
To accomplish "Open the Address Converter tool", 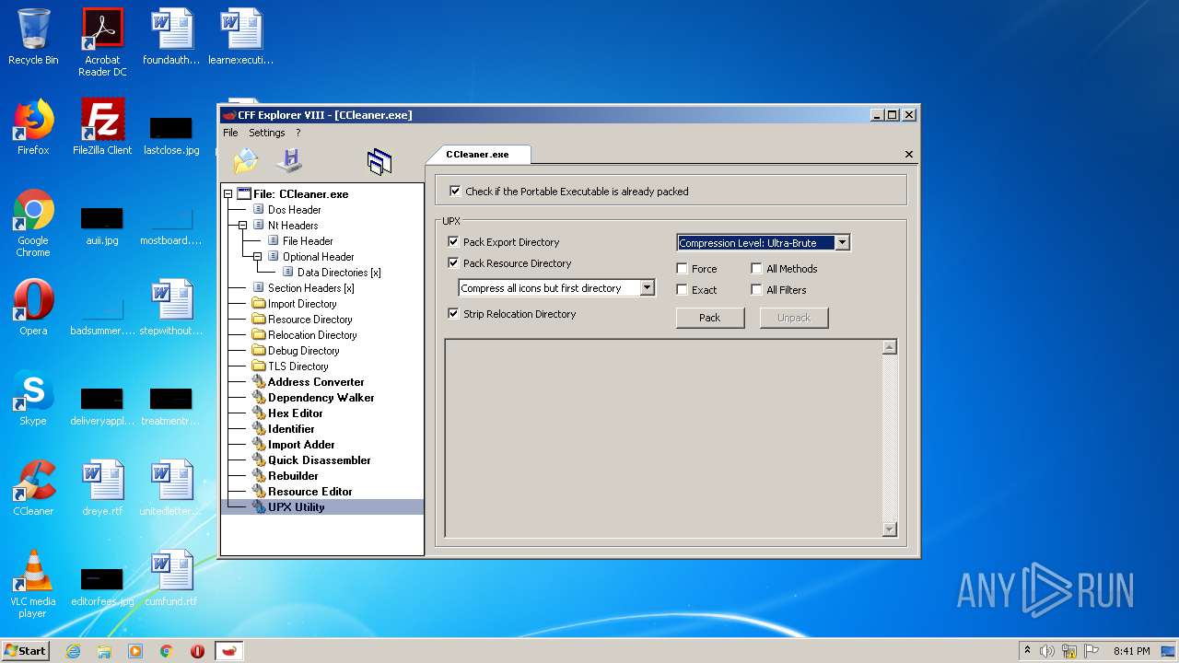I will 316,382.
